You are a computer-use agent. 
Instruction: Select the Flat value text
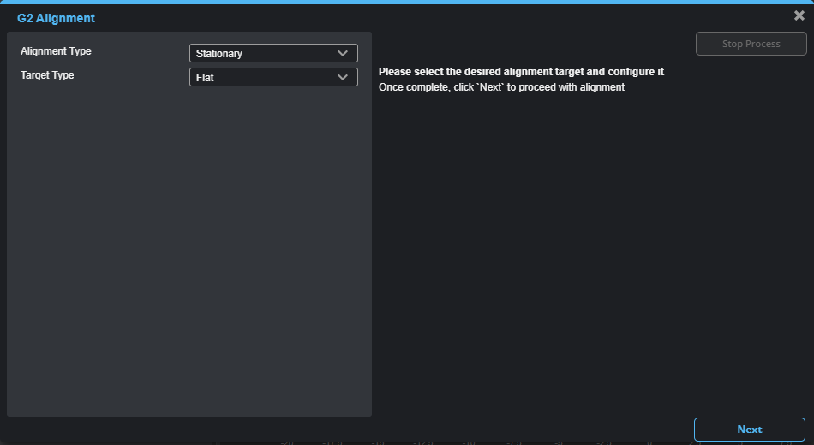click(205, 78)
